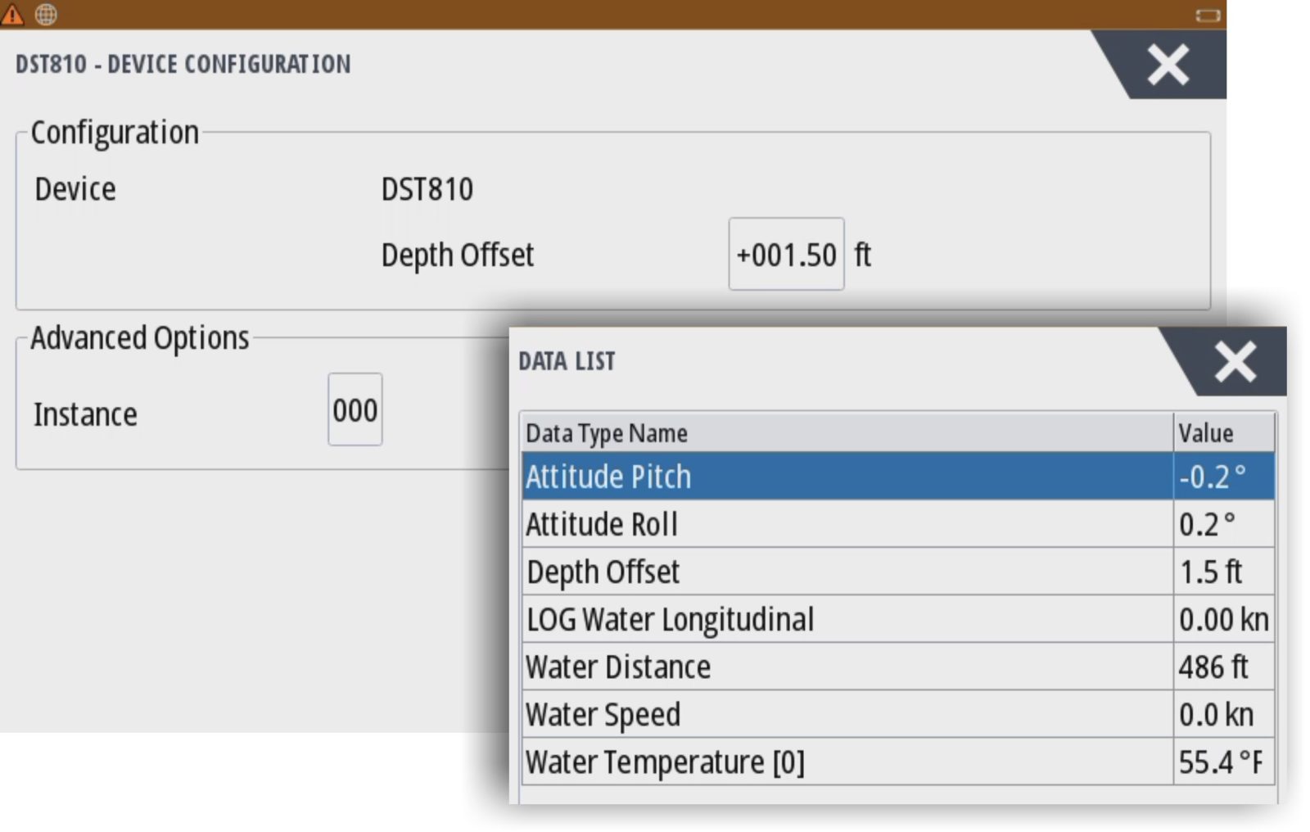
Task: Select the Water Temperature [0] entry
Action: point(665,762)
